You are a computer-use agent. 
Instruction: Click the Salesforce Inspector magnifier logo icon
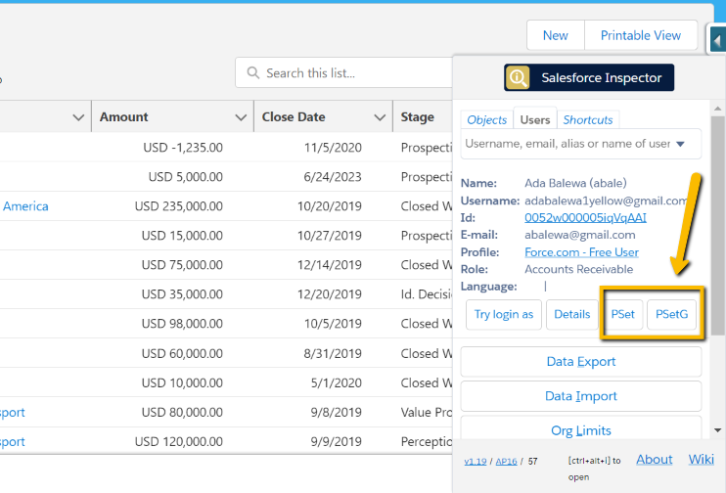518,77
